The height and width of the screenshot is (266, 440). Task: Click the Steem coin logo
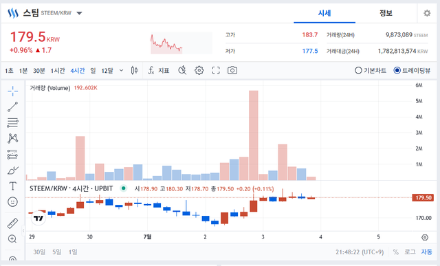(x=13, y=13)
